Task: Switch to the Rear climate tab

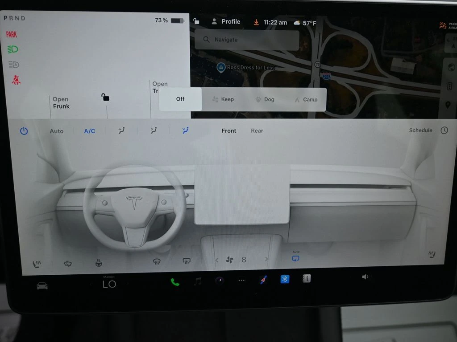Action: 257,131
